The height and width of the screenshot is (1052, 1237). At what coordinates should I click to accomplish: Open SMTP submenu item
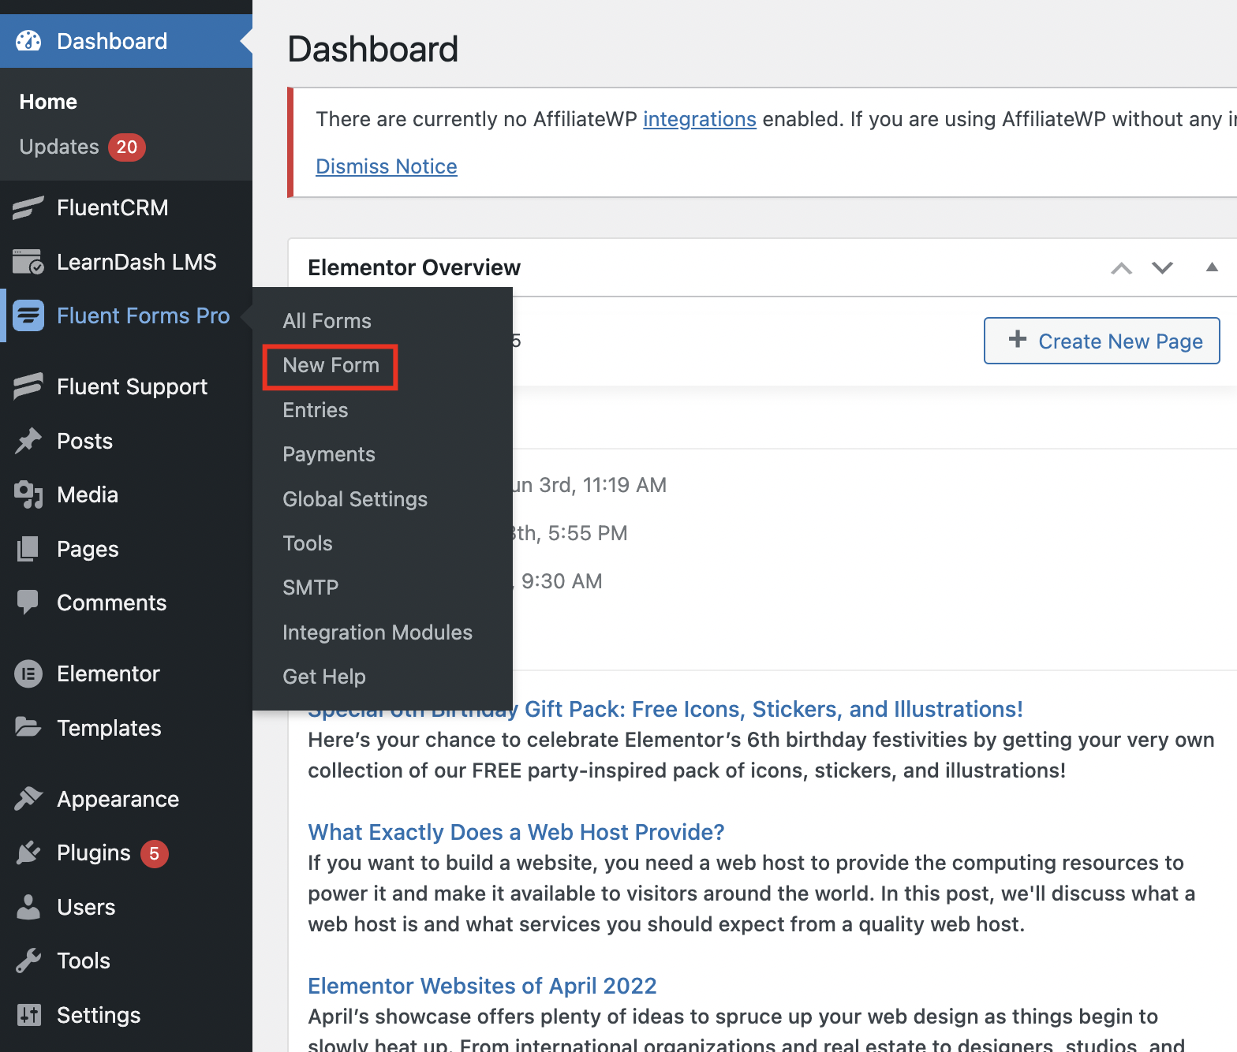(x=310, y=588)
